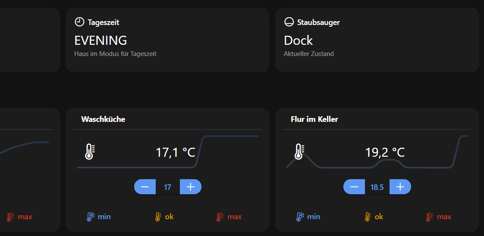
Task: Decrease Waschküche target temperature with minus
Action: point(145,187)
